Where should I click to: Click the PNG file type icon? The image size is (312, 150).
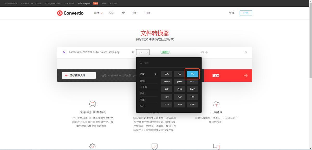[64, 52]
